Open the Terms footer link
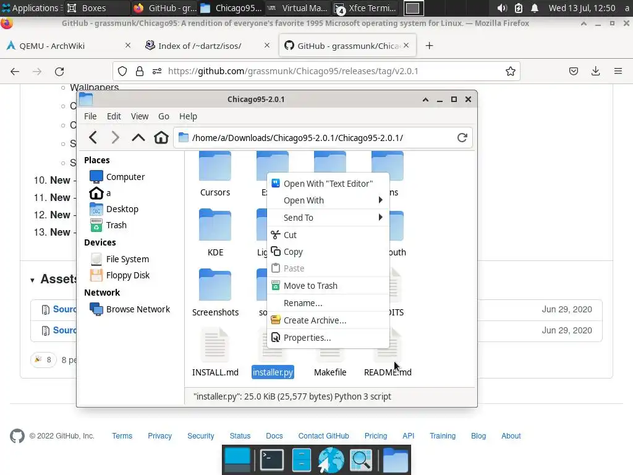The image size is (633, 475). [x=122, y=436]
